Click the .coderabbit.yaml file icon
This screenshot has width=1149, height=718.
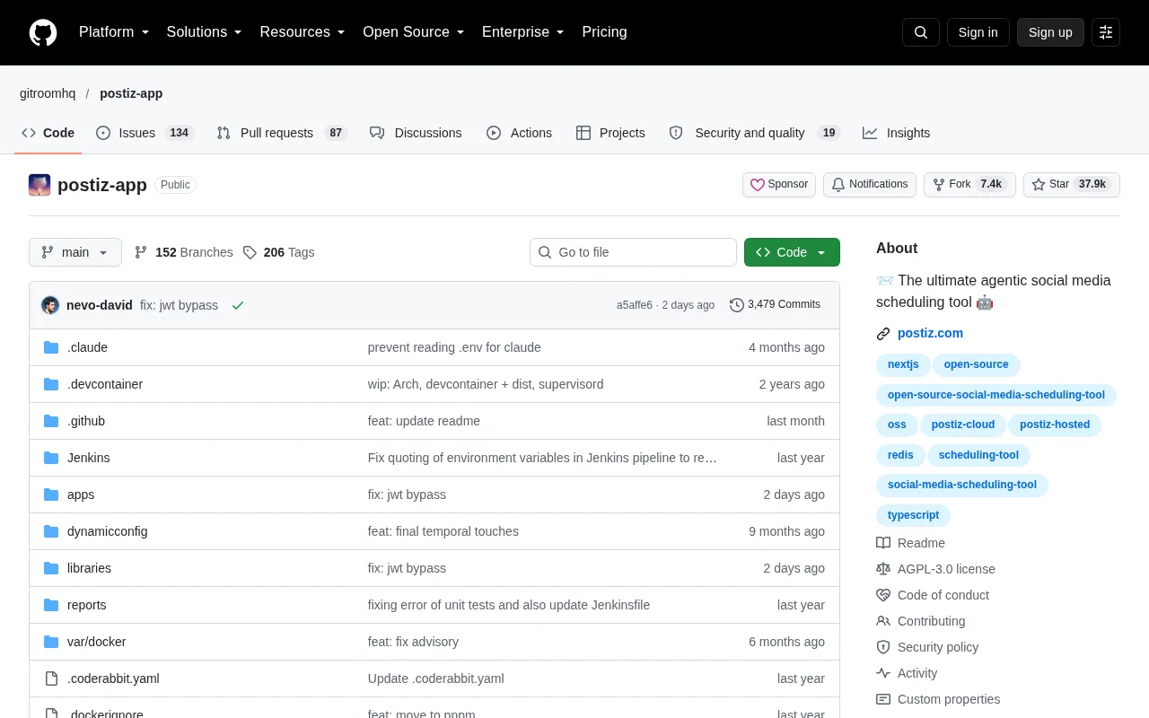tap(51, 679)
